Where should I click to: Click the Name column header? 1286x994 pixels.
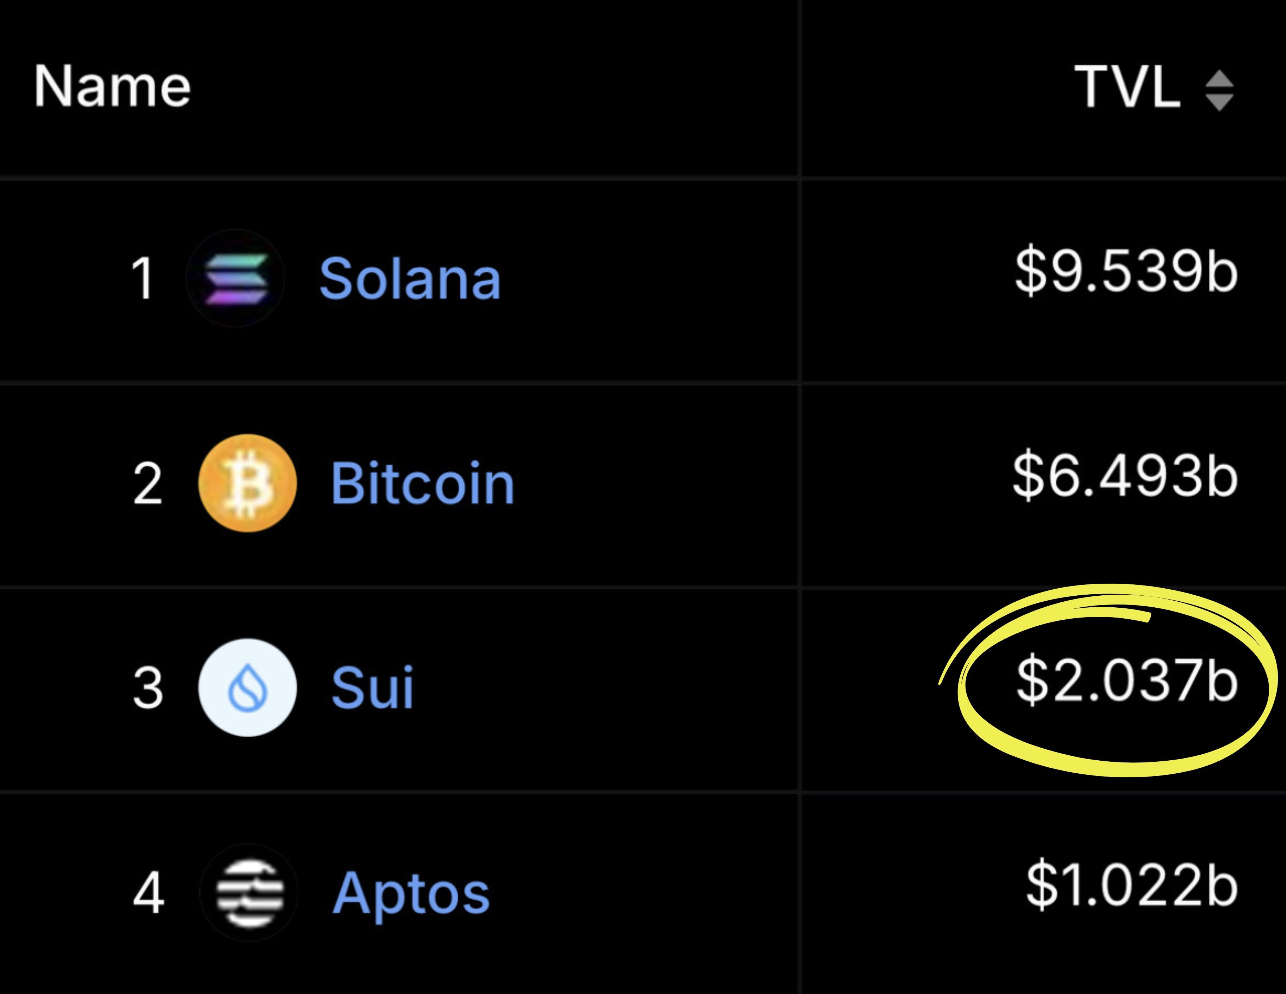click(112, 87)
